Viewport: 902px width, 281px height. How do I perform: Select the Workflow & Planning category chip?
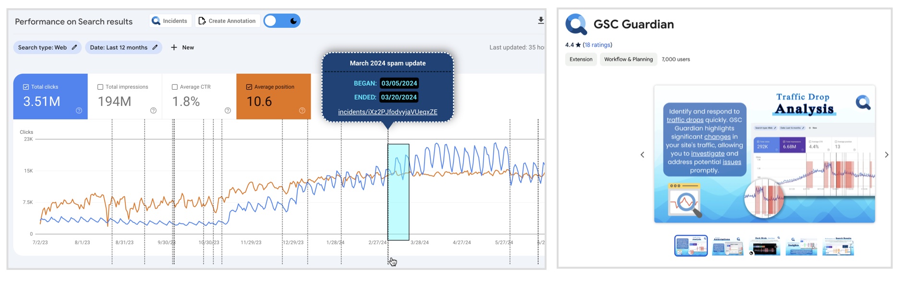pos(628,59)
